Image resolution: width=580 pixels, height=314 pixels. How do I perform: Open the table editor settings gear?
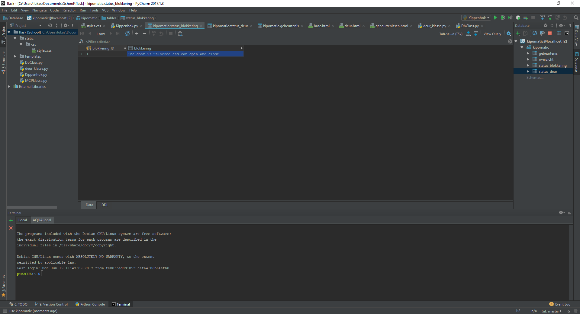click(509, 34)
